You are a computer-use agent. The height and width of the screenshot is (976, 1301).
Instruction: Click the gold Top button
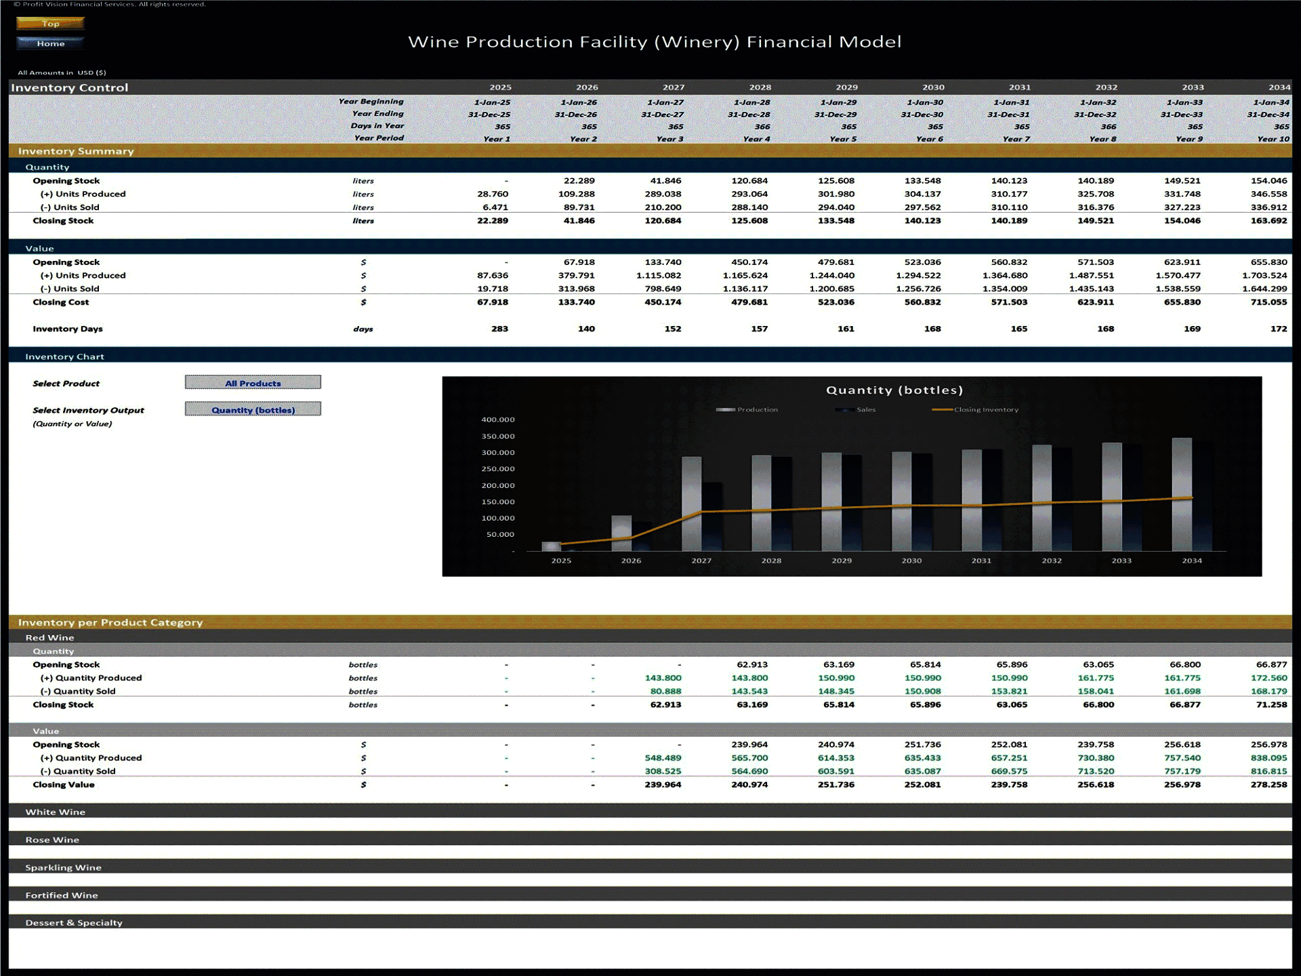click(50, 24)
